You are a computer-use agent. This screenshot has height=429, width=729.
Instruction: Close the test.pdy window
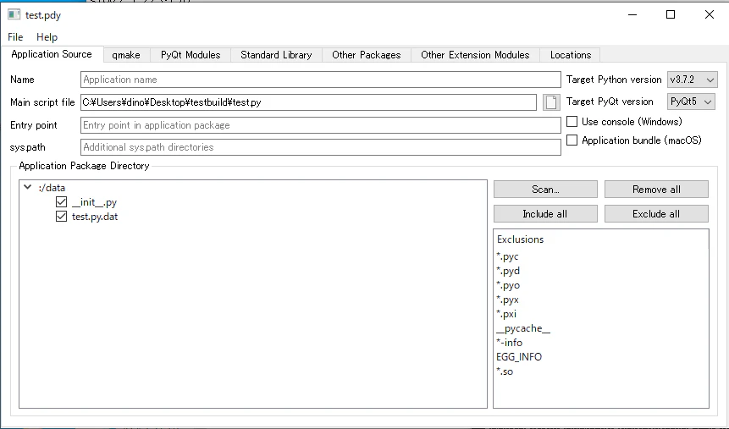coord(710,15)
